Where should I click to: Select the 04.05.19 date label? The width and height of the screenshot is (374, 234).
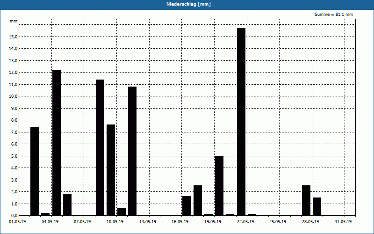coord(50,222)
